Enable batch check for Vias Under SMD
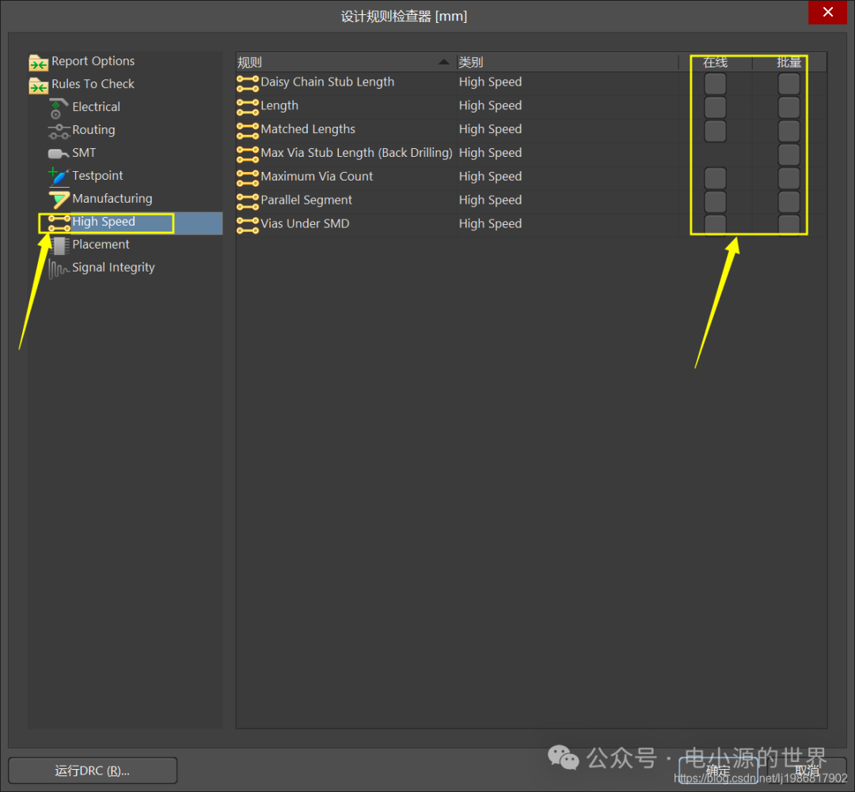This screenshot has width=855, height=792. (788, 225)
